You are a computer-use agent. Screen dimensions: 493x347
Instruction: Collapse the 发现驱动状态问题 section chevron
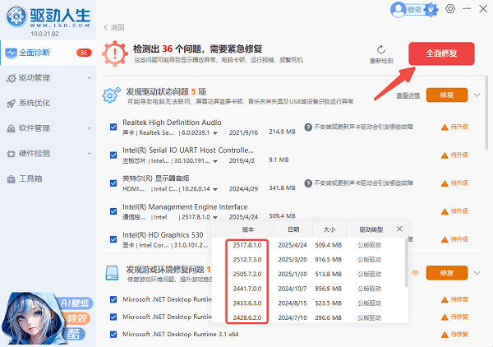pos(477,95)
